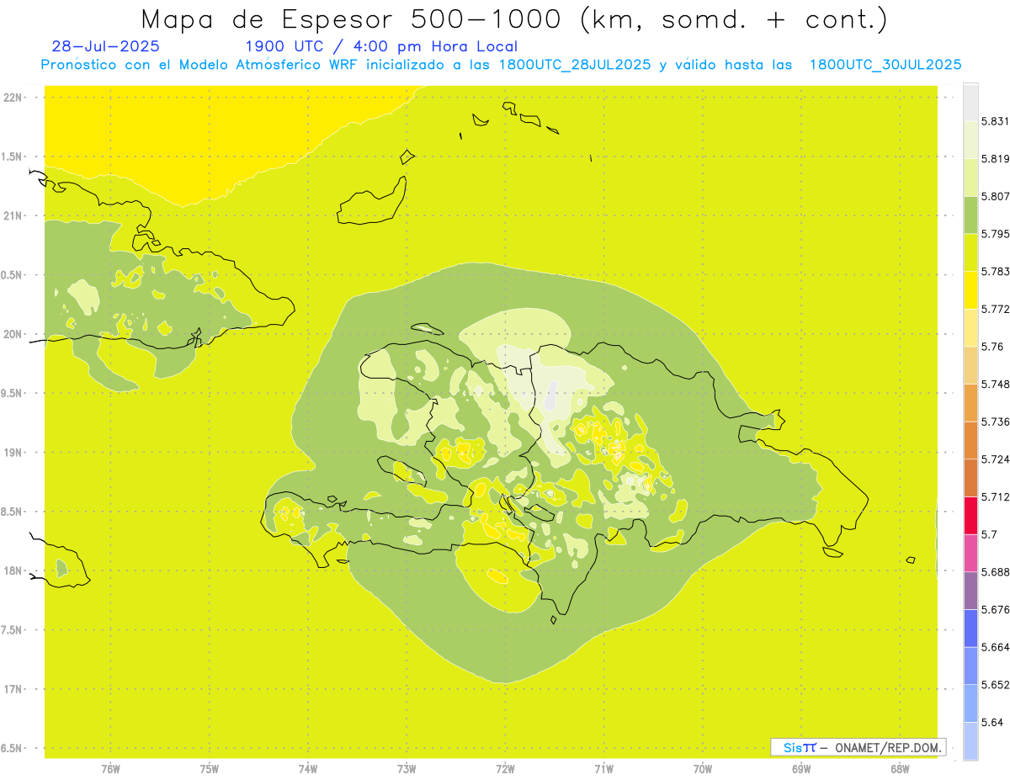
Task: Click '1800UTC_30JUL2025' valid-until time text
Action: tap(885, 65)
